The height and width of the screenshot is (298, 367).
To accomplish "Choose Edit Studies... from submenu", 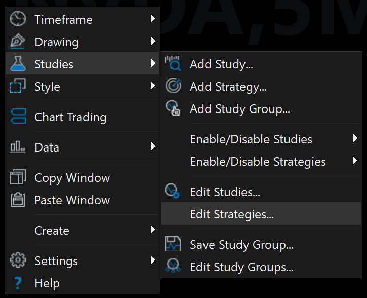I will pos(261,192).
